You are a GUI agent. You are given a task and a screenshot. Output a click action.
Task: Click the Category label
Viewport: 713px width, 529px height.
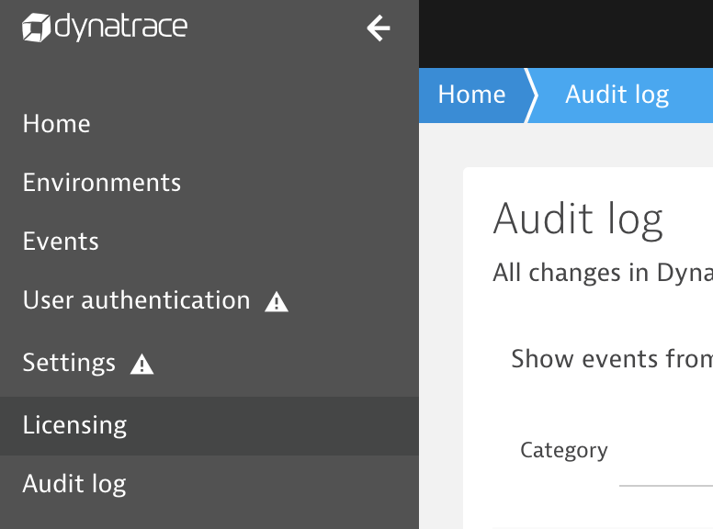[x=563, y=450]
